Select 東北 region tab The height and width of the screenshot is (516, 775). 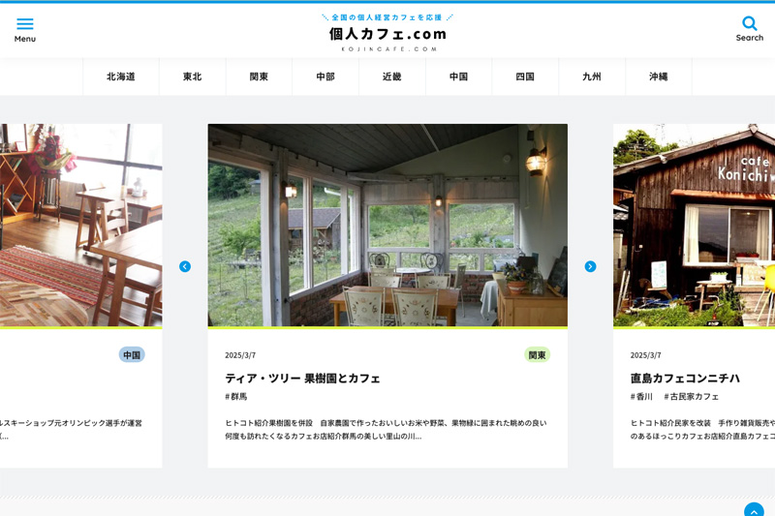(x=192, y=76)
